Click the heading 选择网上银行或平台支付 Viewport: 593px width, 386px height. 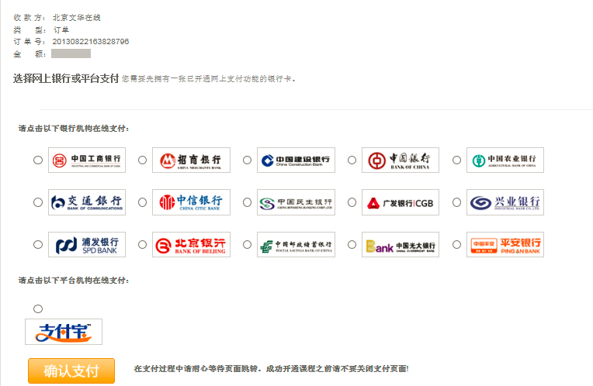66,78
